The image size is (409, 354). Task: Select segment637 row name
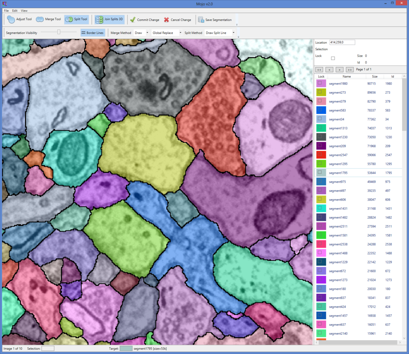click(337, 324)
